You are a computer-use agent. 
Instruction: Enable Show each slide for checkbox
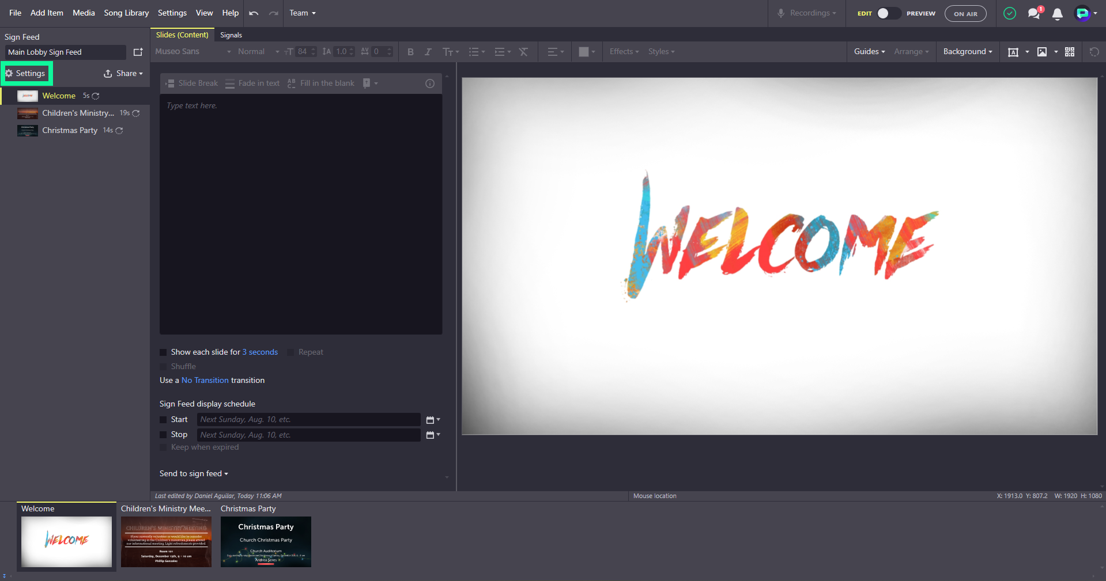(163, 352)
